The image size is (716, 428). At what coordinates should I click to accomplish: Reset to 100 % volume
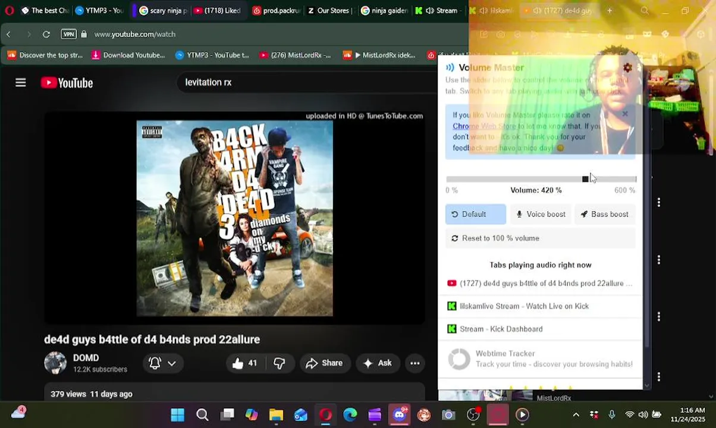540,238
